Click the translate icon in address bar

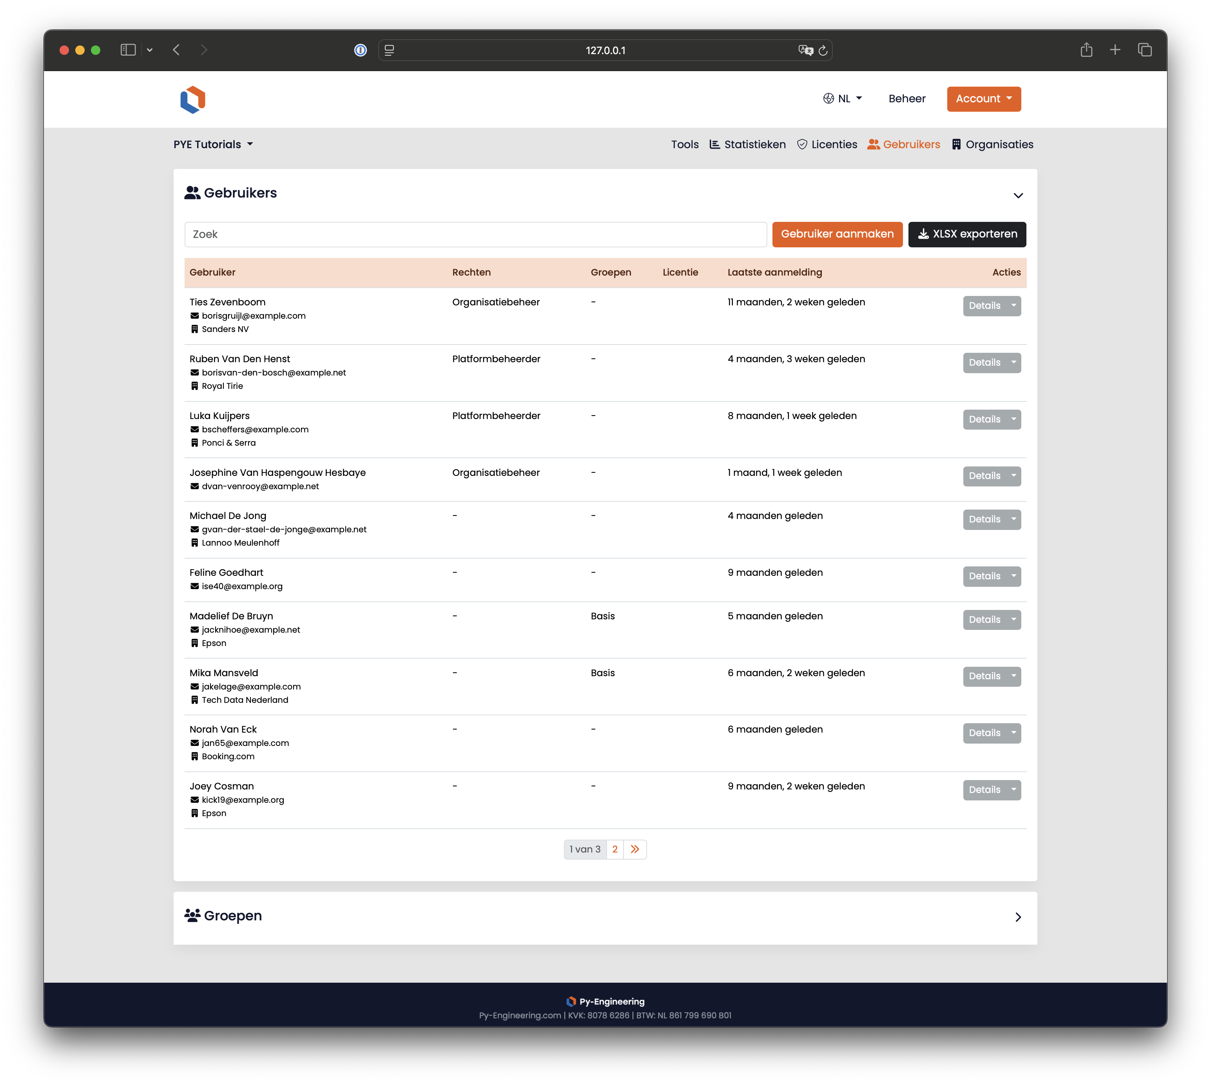pyautogui.click(x=805, y=51)
